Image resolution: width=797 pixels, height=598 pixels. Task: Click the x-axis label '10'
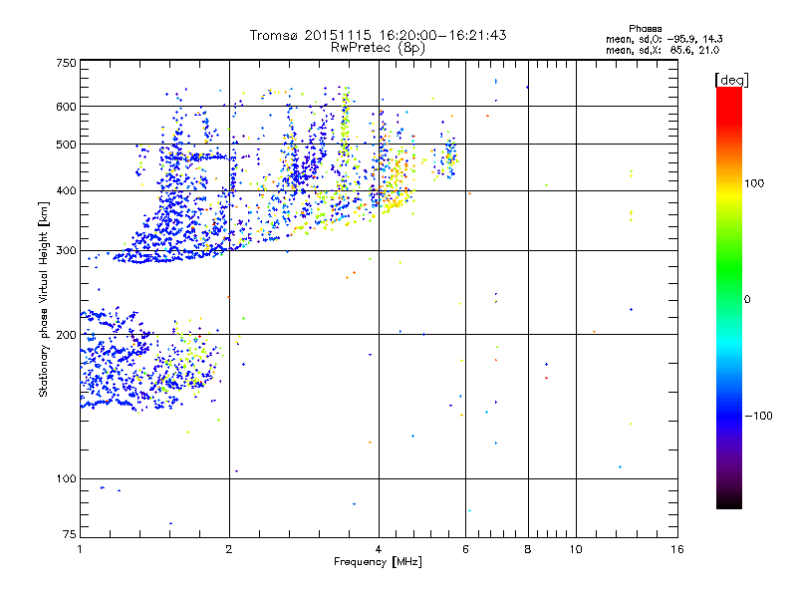576,549
